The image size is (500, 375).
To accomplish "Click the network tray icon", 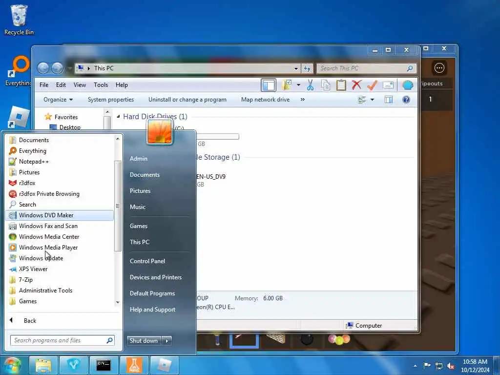I will [439, 366].
